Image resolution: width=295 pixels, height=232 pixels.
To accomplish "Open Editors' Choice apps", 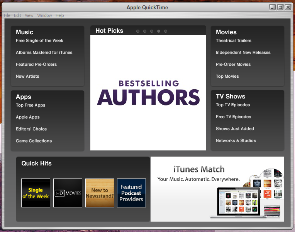I will coord(31,129).
